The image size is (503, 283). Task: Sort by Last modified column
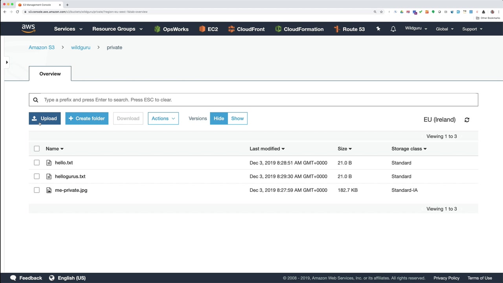tap(267, 149)
